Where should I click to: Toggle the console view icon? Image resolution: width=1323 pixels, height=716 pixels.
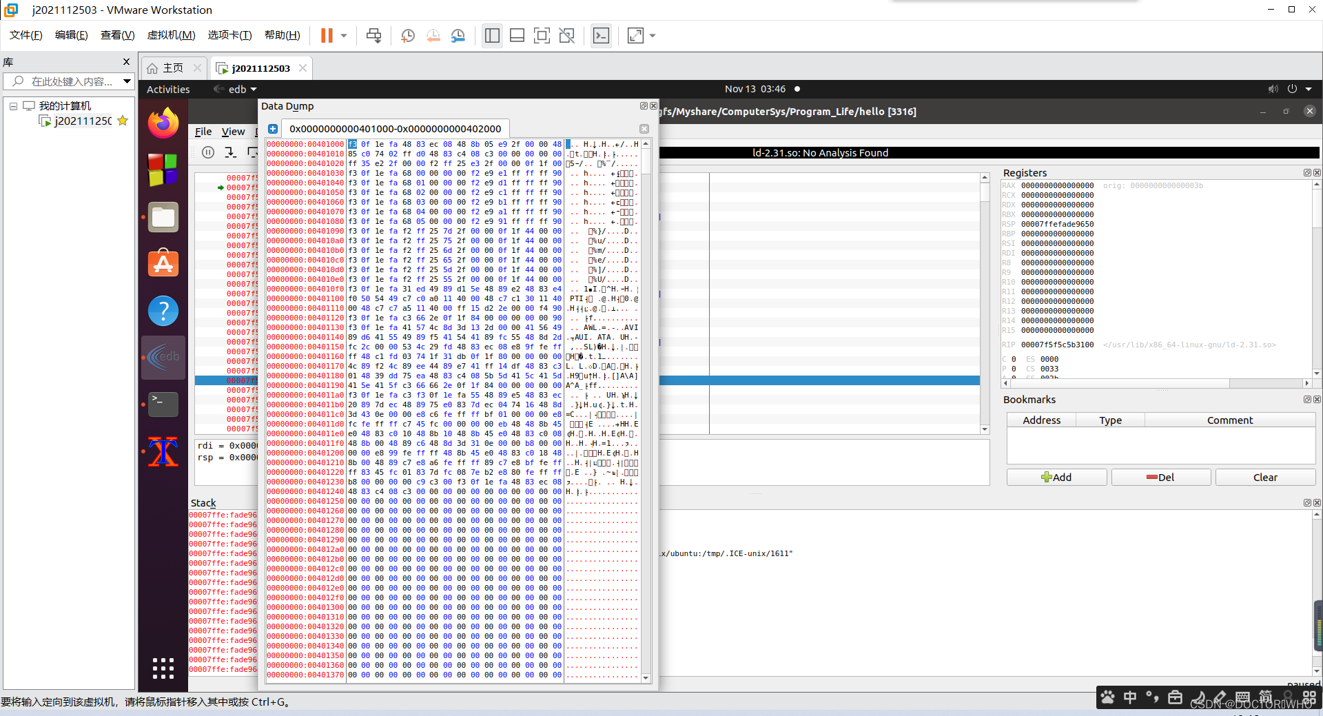tap(601, 36)
